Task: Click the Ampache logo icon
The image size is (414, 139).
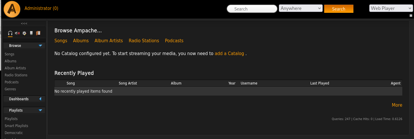Action: tap(12, 9)
